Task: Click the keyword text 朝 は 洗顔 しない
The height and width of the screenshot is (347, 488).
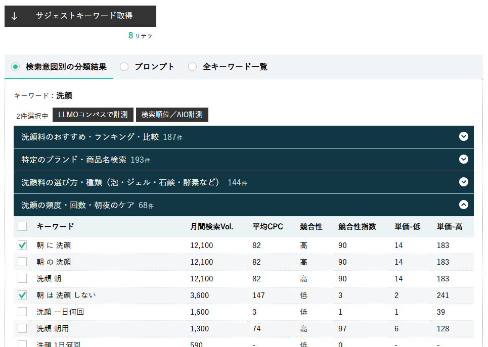Action: pyautogui.click(x=66, y=295)
